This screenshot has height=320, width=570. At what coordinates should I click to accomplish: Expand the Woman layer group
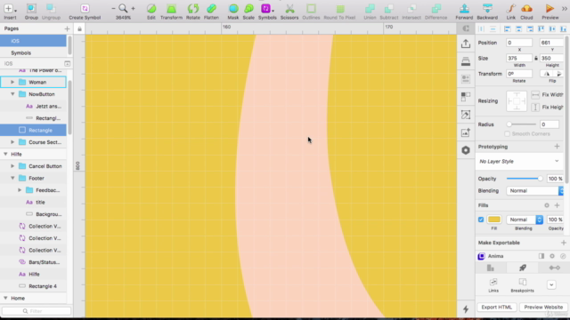[x=12, y=82]
